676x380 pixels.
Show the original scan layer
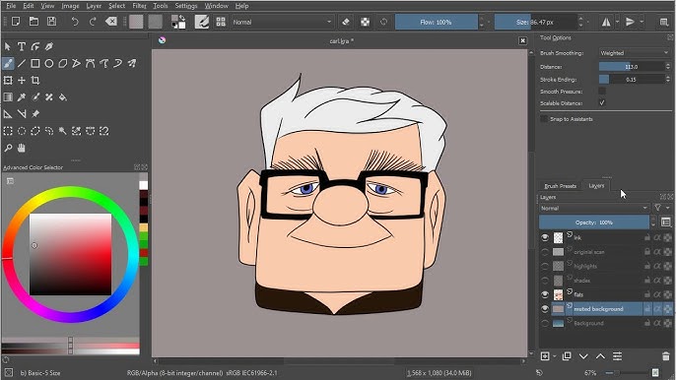click(545, 252)
